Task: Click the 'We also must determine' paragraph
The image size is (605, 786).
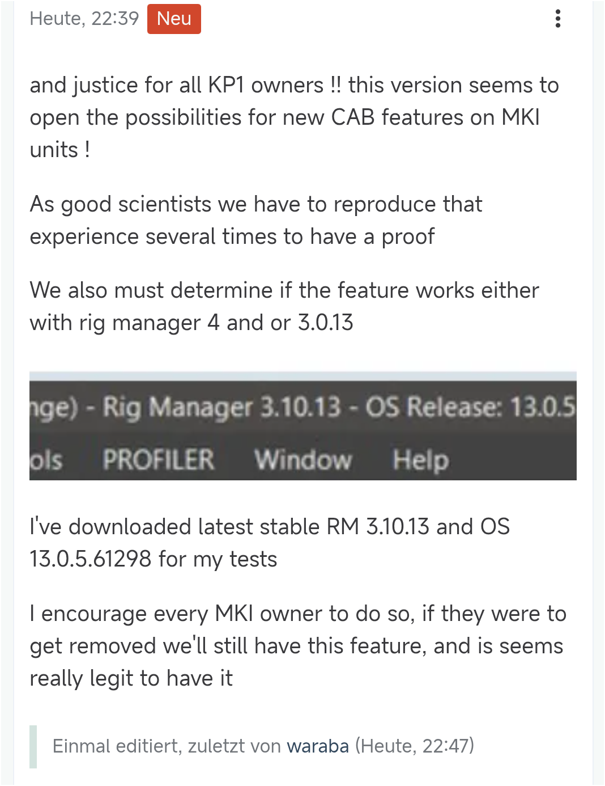Action: tap(284, 306)
